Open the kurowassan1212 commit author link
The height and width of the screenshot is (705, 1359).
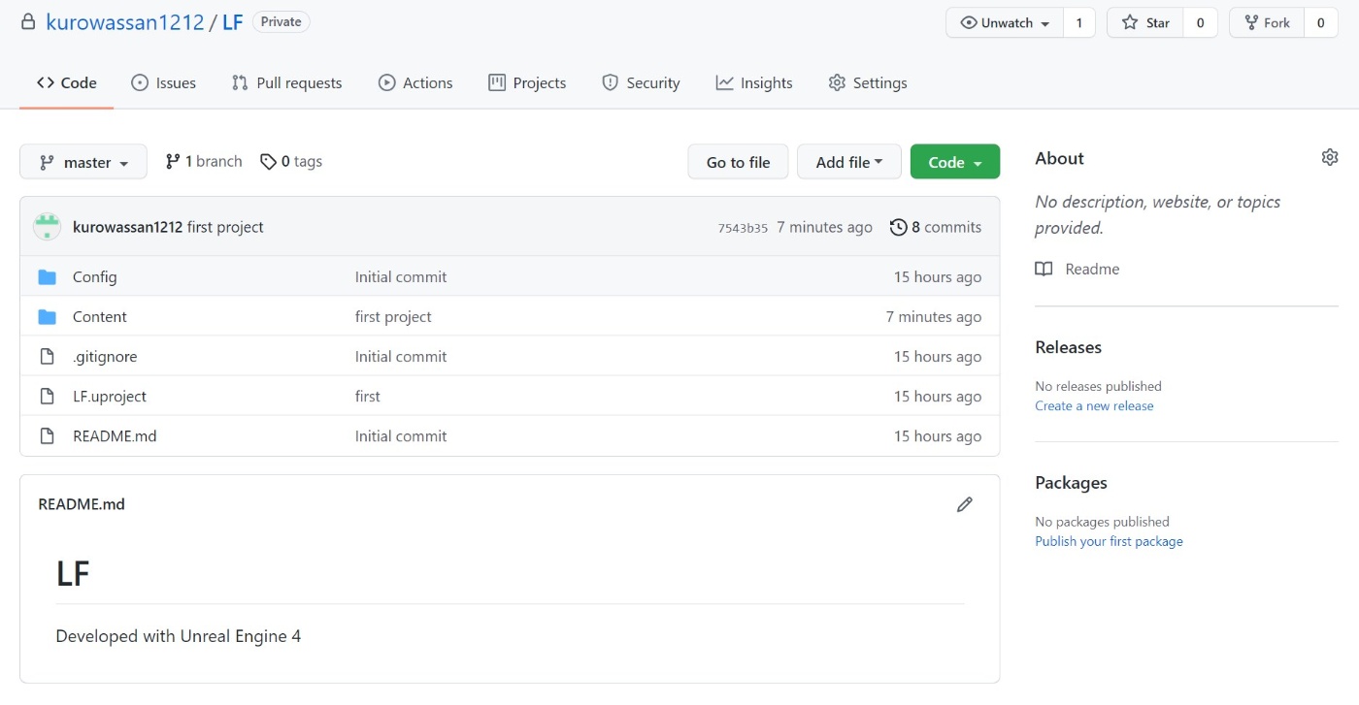[127, 227]
